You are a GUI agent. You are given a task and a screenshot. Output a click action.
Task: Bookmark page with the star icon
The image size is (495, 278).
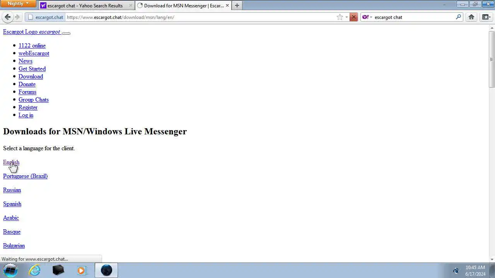pyautogui.click(x=340, y=17)
